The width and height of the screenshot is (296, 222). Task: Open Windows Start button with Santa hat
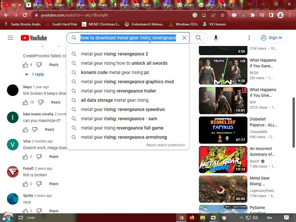pos(8,217)
